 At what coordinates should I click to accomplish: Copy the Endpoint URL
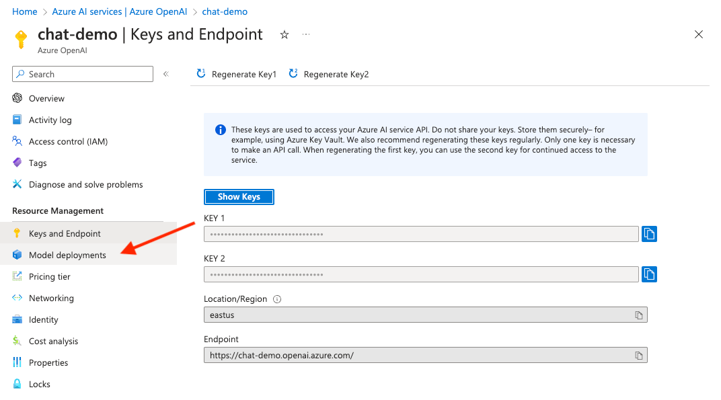pos(639,355)
